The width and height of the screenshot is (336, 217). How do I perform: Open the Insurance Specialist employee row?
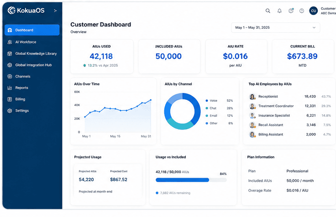(290, 115)
